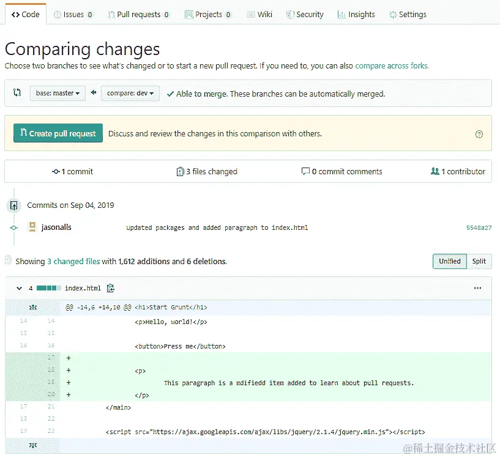Viewport: 500px width, 458px height.
Task: Open the Code tab
Action: pyautogui.click(x=26, y=14)
